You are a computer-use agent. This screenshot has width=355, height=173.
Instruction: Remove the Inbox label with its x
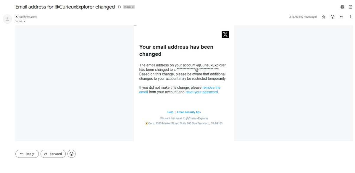click(133, 7)
